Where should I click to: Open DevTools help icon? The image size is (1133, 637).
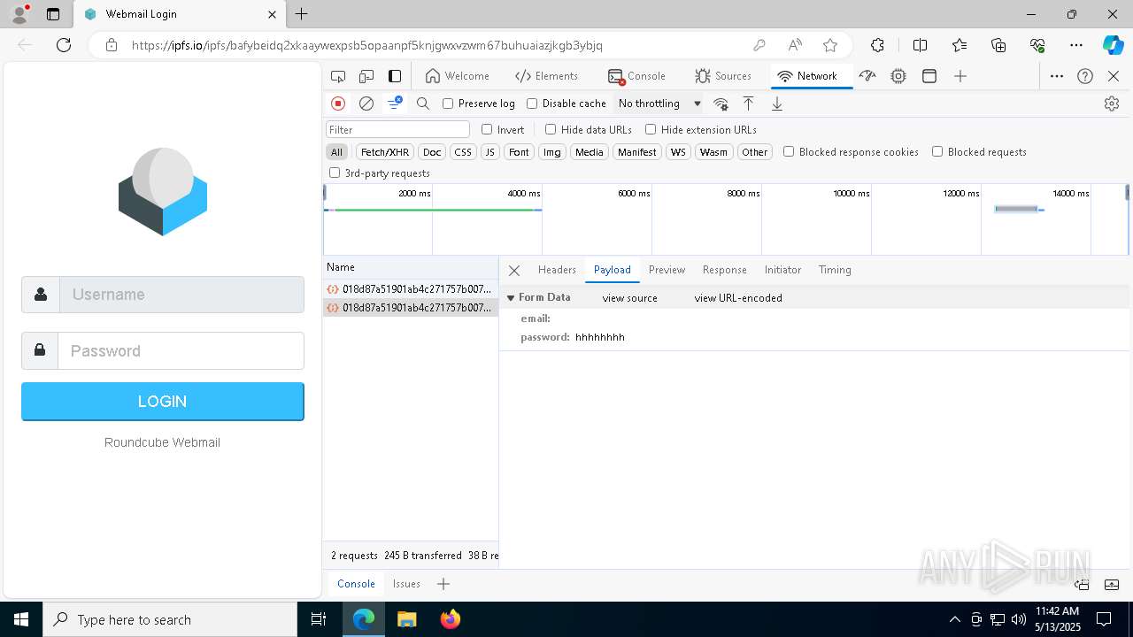click(1085, 76)
